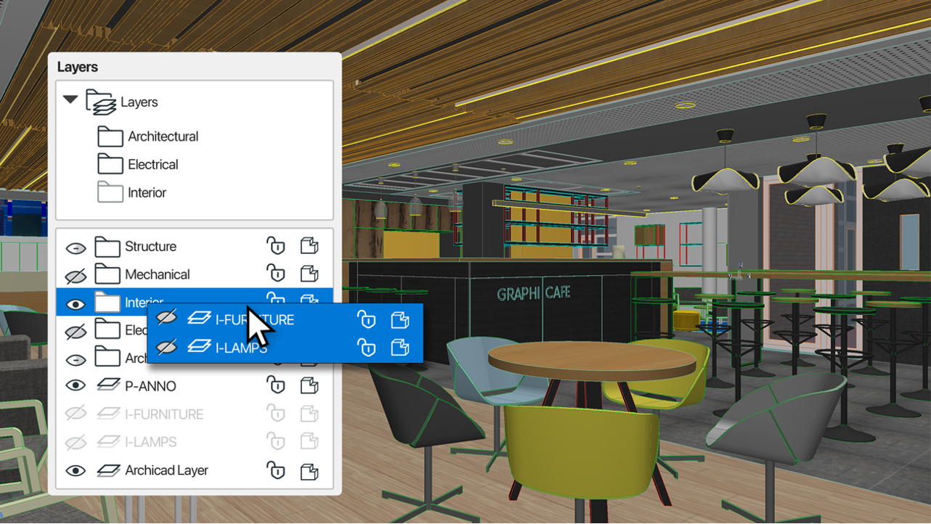Click the solid/wireframe icon on Structure row
931x524 pixels.
click(309, 246)
